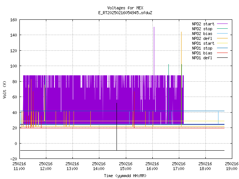239x179 pixels.
Task: Click the light blue spike near 18:28
Action: tap(218, 118)
